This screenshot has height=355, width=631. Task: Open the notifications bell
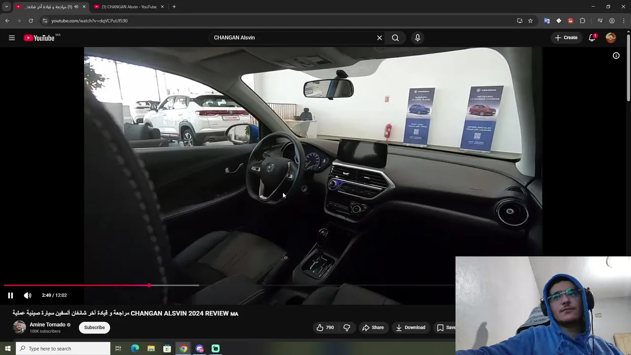coord(593,37)
